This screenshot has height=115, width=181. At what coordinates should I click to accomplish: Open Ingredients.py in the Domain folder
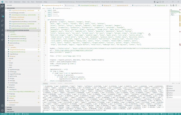23,54
